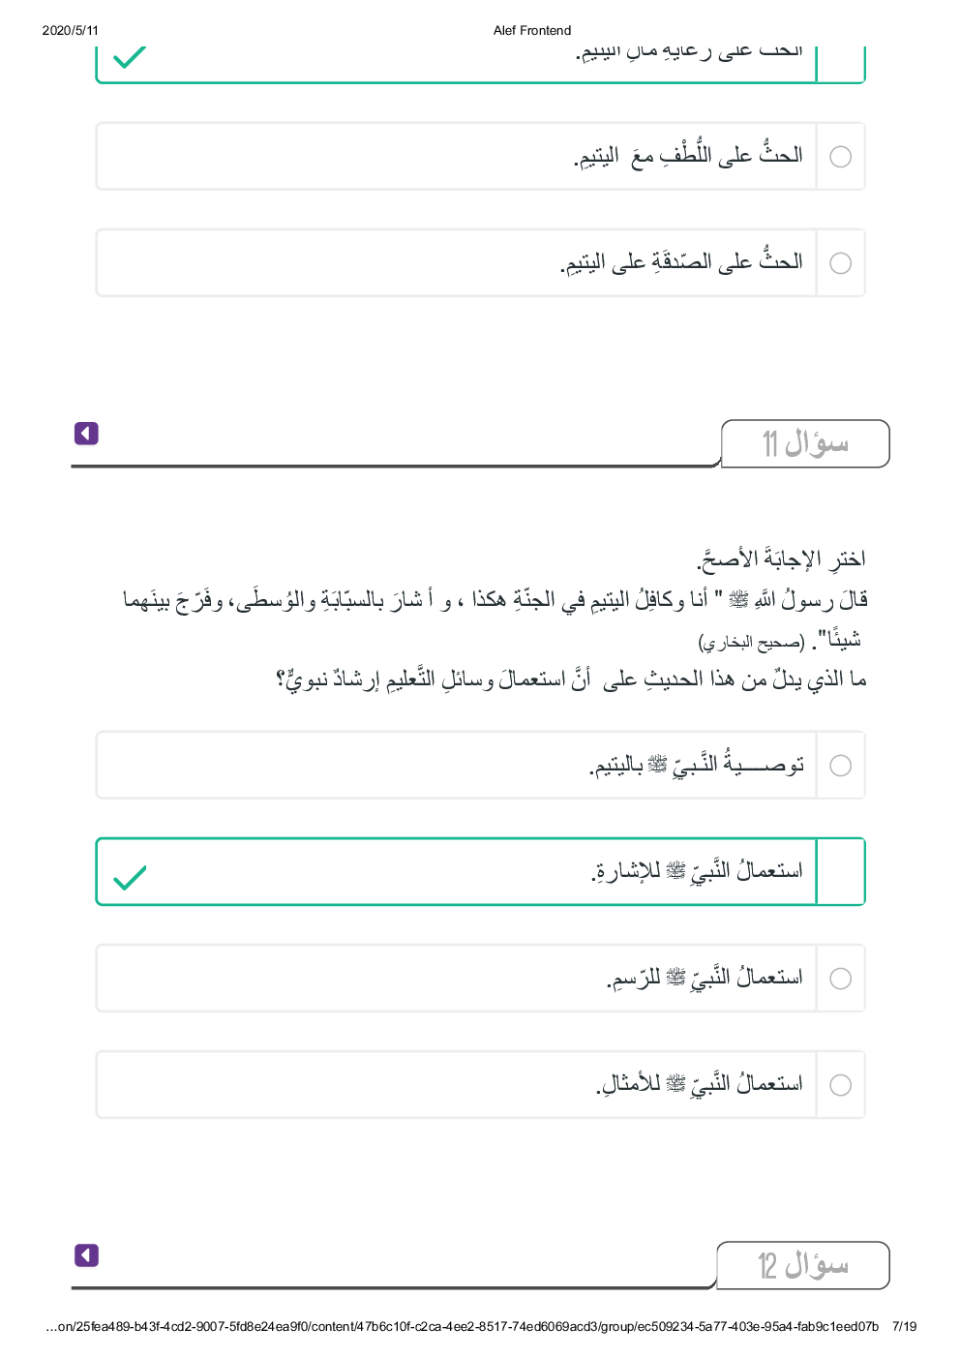Choose the 'توصية النبي باليتيم' radio option
Screen dimensions: 960x1358
[x=841, y=766]
